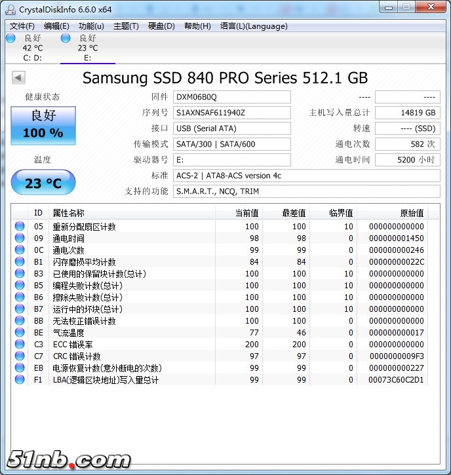This screenshot has width=451, height=475.
Task: Open the 功能(u) menu
Action: (x=91, y=26)
